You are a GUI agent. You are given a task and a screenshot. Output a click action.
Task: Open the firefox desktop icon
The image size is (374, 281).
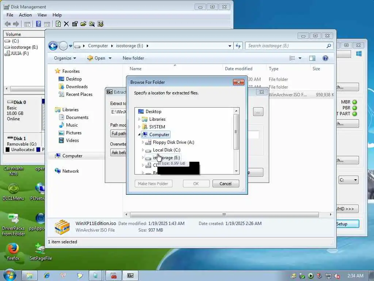(14, 252)
